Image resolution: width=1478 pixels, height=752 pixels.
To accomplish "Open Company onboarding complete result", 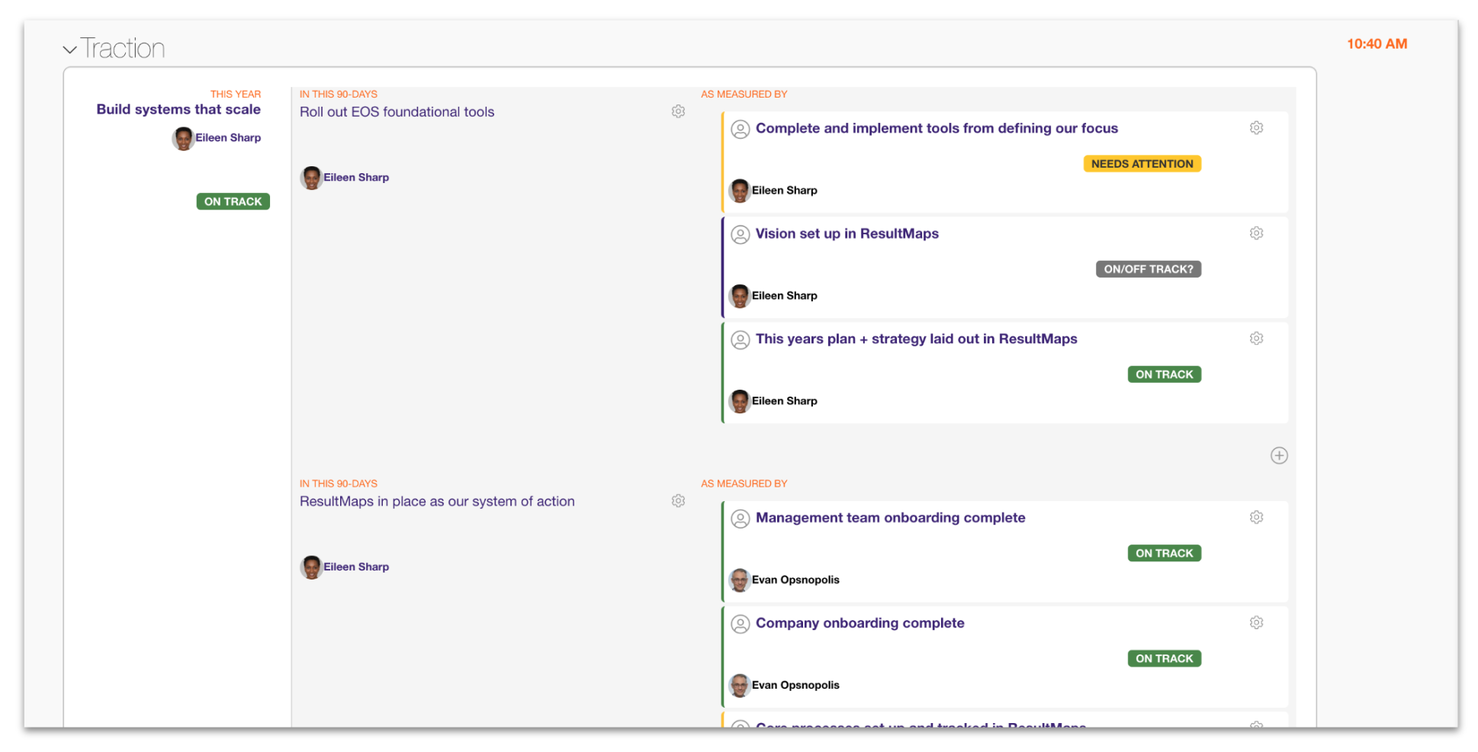I will coord(859,623).
